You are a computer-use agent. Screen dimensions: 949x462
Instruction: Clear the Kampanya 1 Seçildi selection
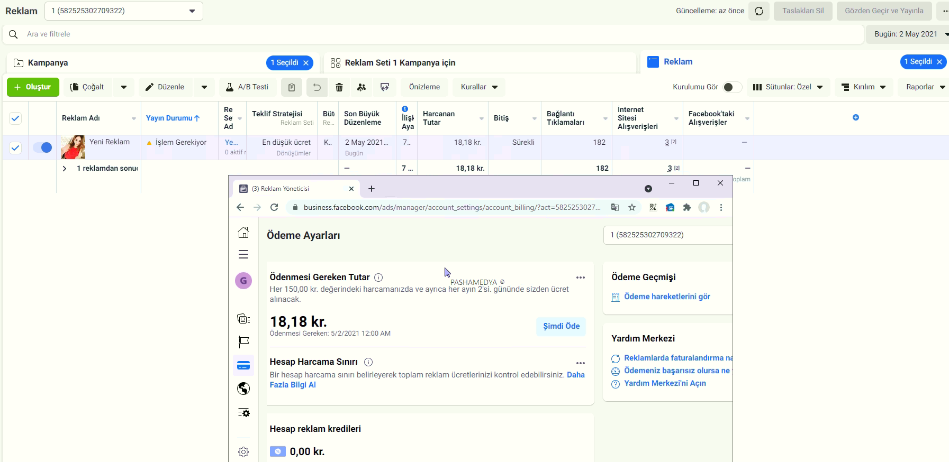pos(306,63)
